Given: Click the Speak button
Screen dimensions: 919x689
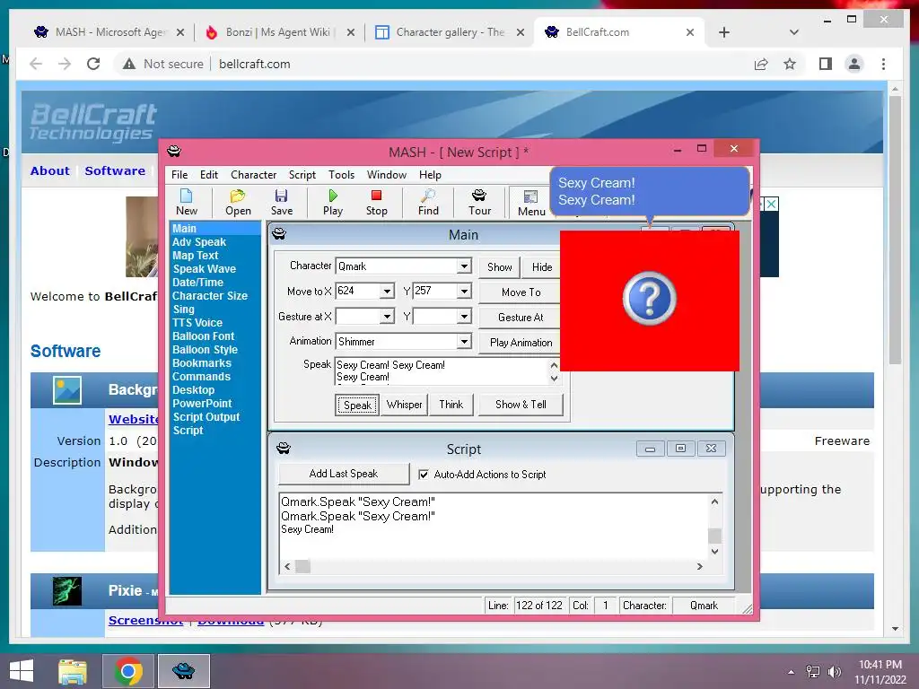Looking at the screenshot, I should (x=357, y=405).
